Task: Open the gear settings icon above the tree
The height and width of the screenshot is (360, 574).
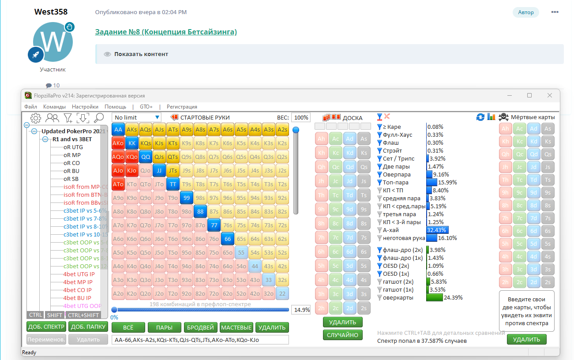Action: point(36,118)
